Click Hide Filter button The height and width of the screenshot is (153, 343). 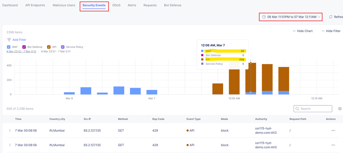point(331,31)
